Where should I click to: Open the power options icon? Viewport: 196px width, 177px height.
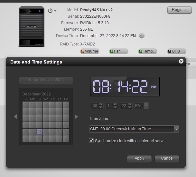click(x=50, y=11)
